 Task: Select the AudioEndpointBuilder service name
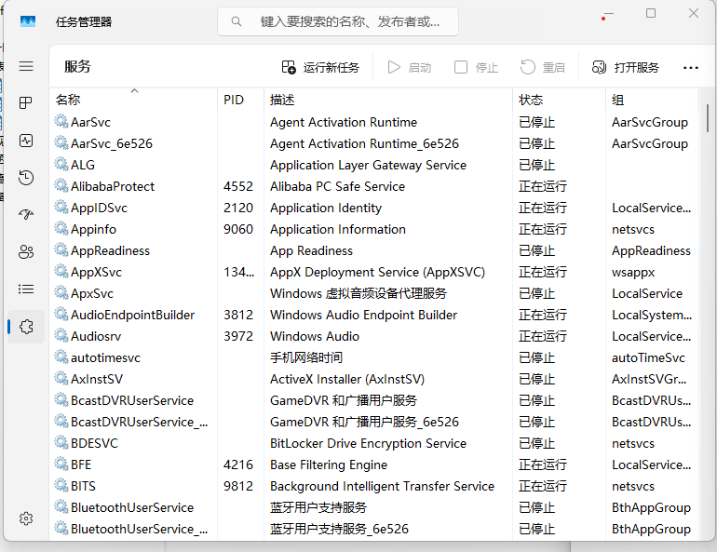pos(132,315)
